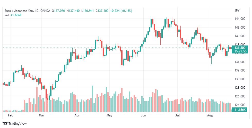The height and width of the screenshot is (128, 252).
Task: Select the Jun label on time axis
Action: (x=143, y=115)
